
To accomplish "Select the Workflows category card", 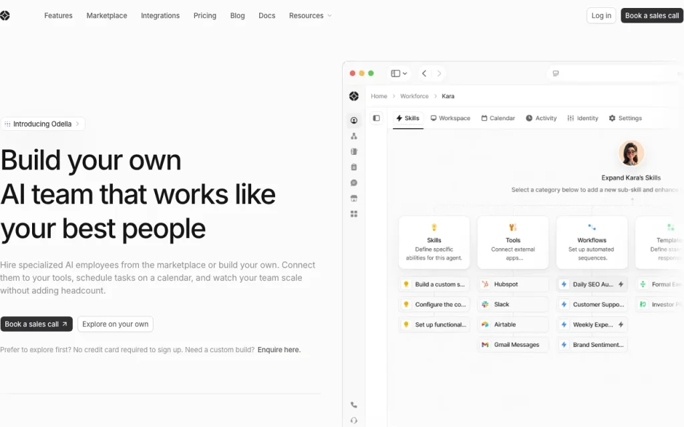I will [x=592, y=242].
